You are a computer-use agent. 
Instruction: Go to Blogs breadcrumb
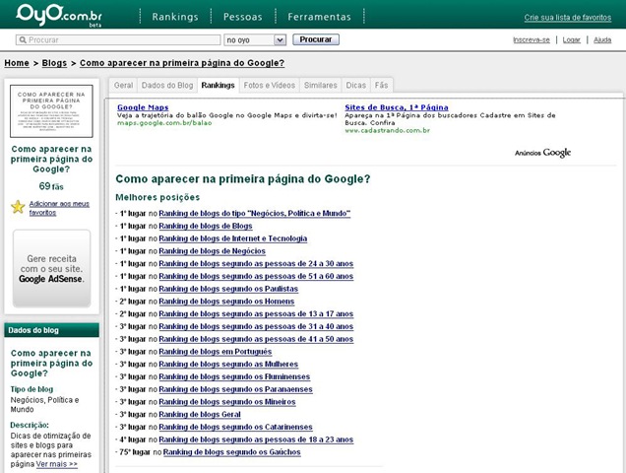[x=54, y=63]
